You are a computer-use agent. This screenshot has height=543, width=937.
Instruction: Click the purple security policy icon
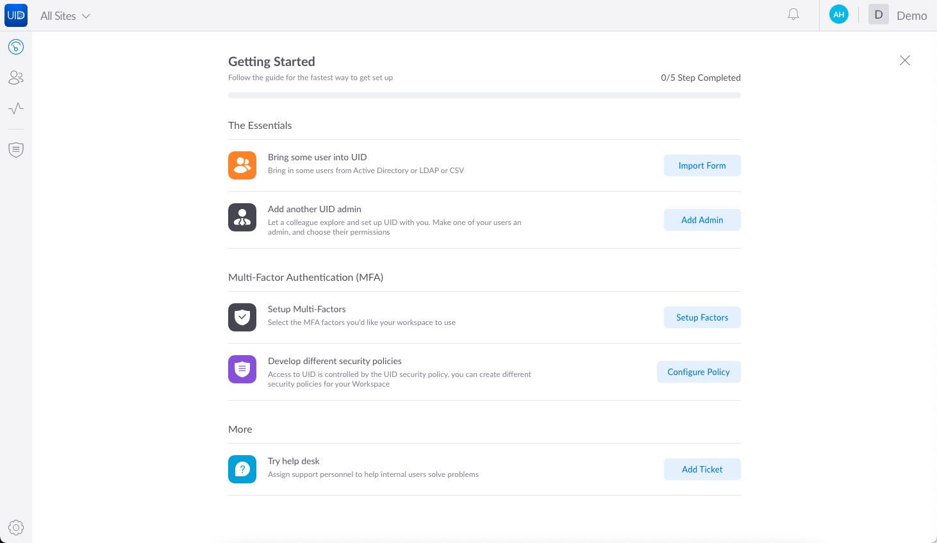(242, 369)
